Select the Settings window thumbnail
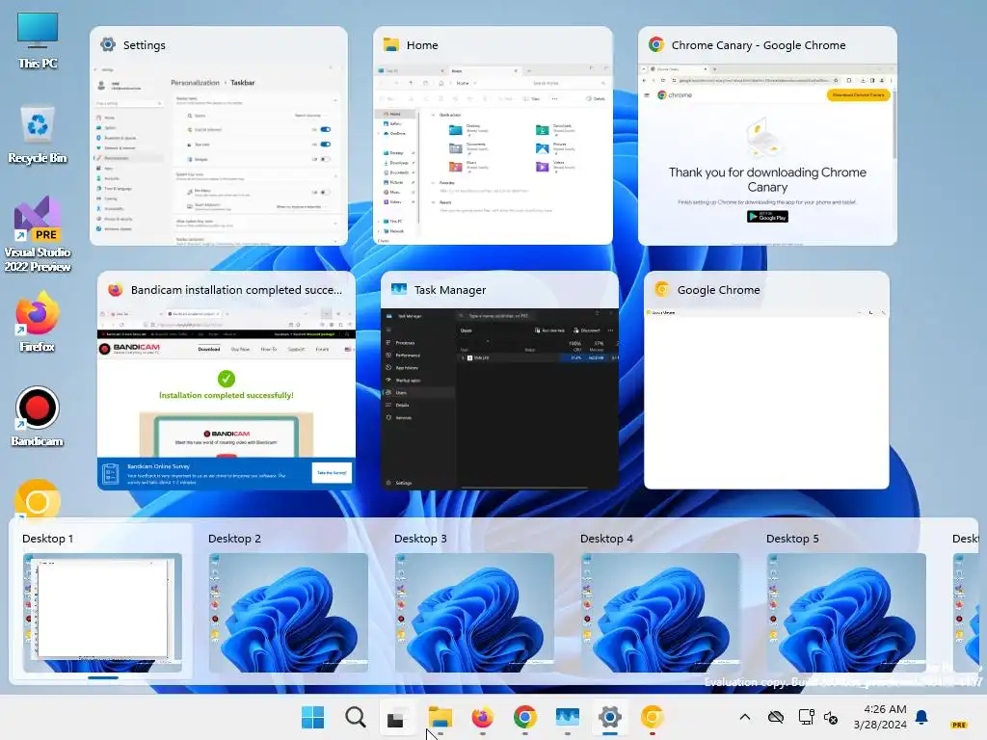Screen dimensions: 987x740 tap(219, 135)
